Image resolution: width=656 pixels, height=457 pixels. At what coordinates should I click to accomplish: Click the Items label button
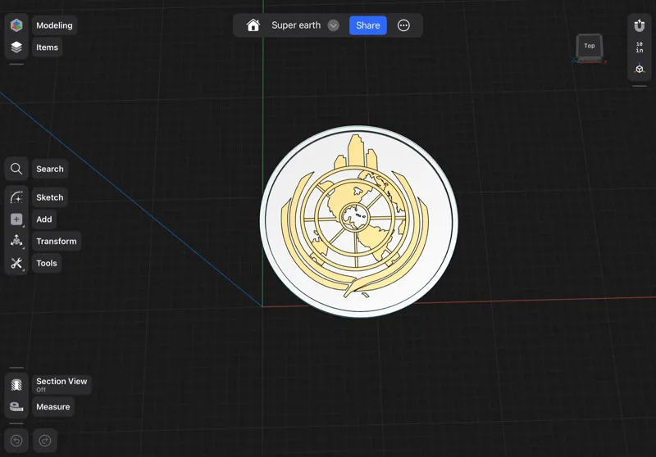pyautogui.click(x=47, y=48)
